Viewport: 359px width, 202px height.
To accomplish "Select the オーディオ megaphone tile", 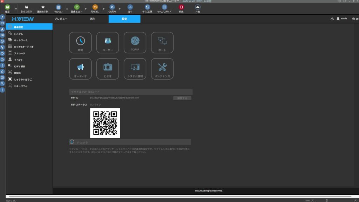I will point(80,69).
